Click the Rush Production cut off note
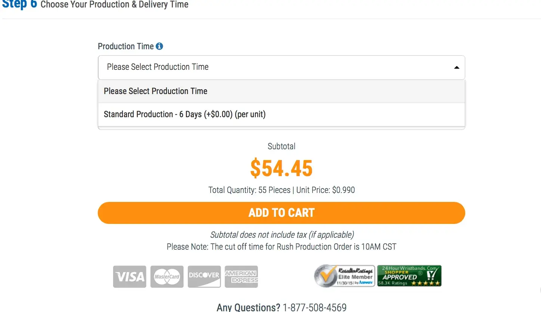The height and width of the screenshot is (312, 541). click(x=282, y=247)
